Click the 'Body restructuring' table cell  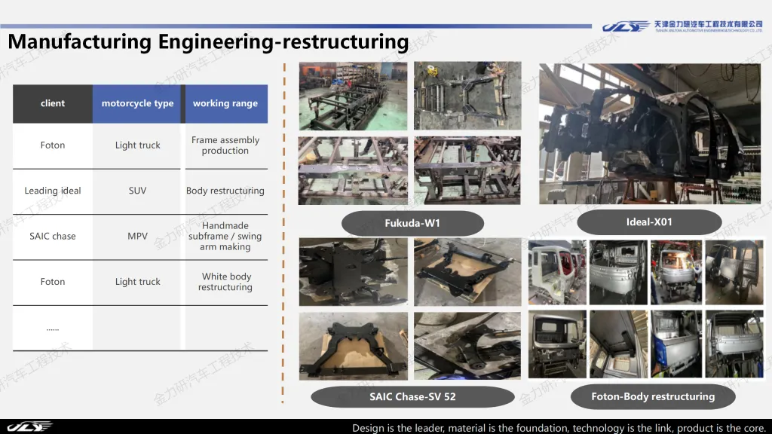[x=225, y=191]
